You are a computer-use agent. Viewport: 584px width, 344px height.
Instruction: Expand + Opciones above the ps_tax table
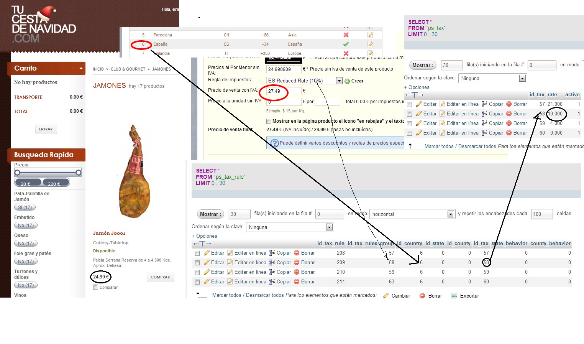pyautogui.click(x=417, y=87)
